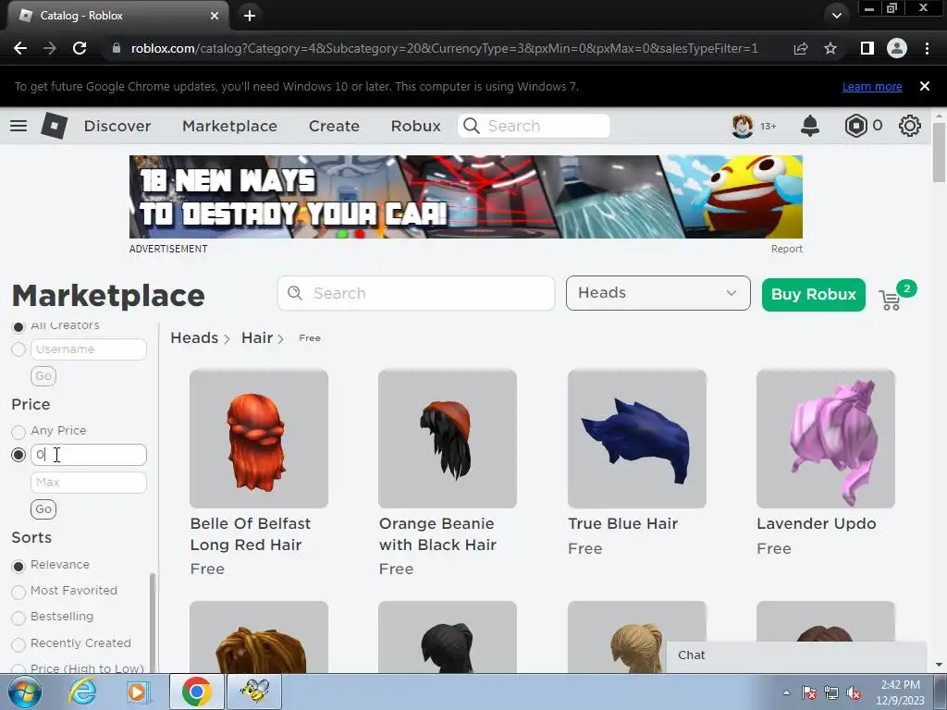Open the settings gear in Roblox header
Screen dimensions: 947x710
(x=910, y=126)
